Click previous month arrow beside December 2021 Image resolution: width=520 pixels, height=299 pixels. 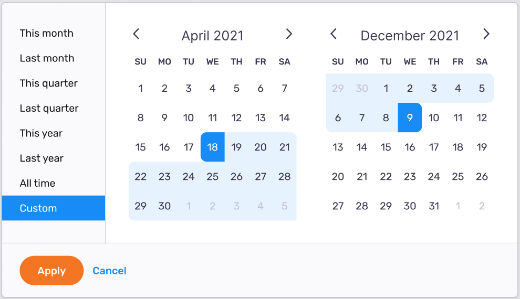pos(334,34)
